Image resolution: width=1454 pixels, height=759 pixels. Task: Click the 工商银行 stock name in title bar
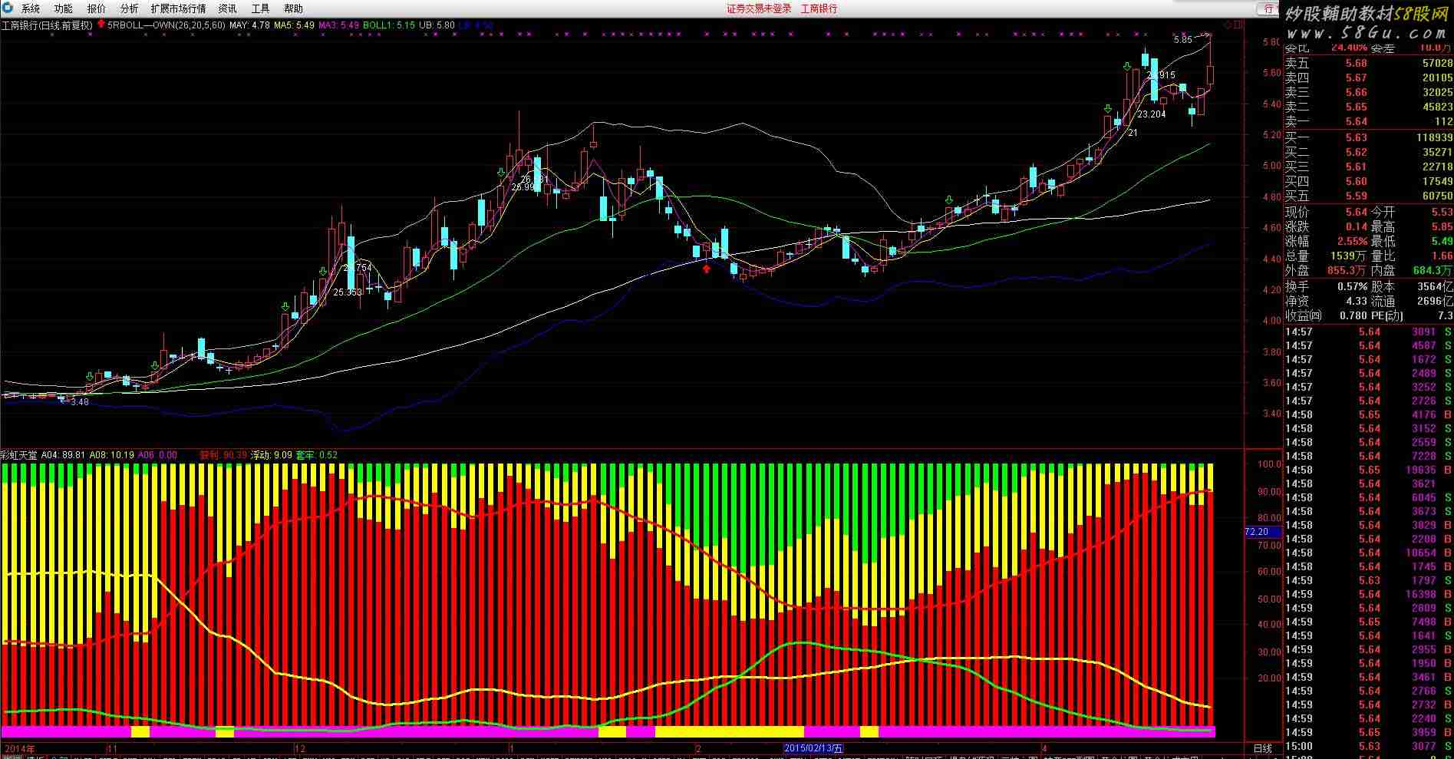[x=819, y=8]
